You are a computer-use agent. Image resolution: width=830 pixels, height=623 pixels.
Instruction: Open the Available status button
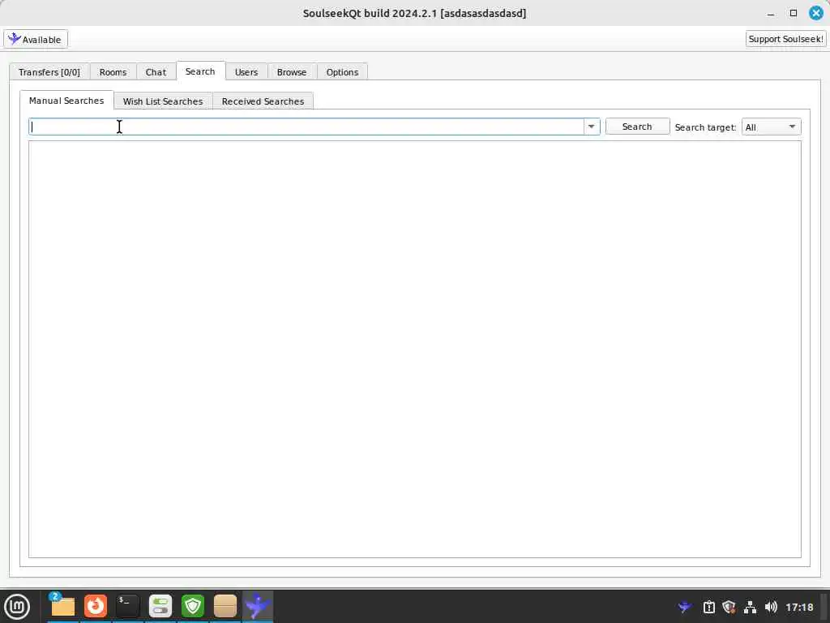point(36,39)
